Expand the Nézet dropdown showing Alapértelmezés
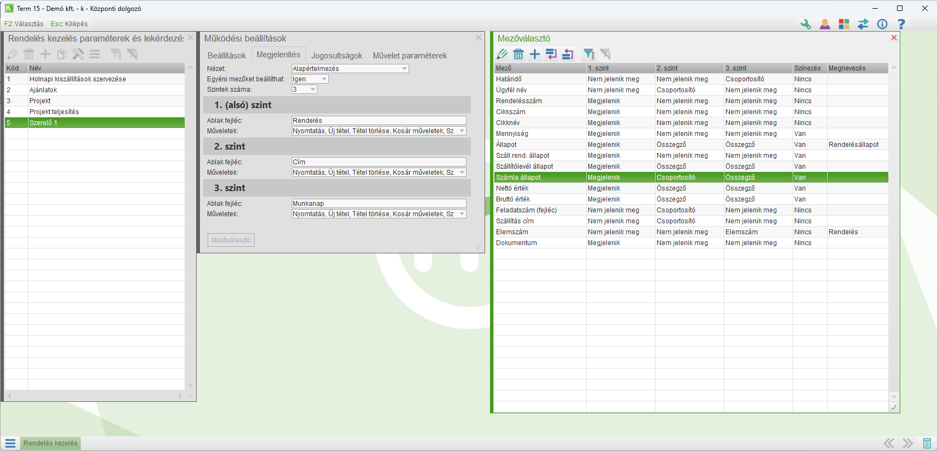This screenshot has width=938, height=451. coord(404,69)
